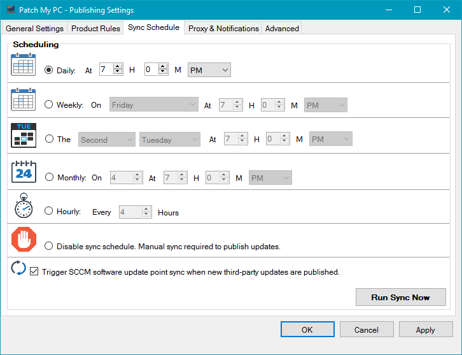Switch to Product Rules tab
The width and height of the screenshot is (462, 355).
pyautogui.click(x=95, y=28)
